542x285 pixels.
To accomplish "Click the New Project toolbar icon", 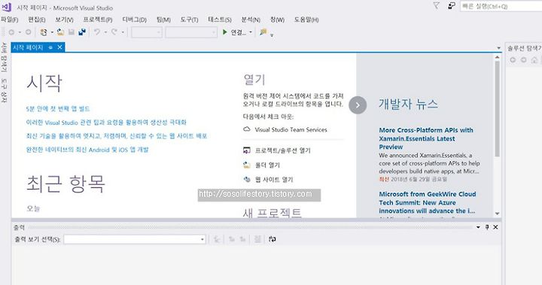I will click(x=44, y=32).
